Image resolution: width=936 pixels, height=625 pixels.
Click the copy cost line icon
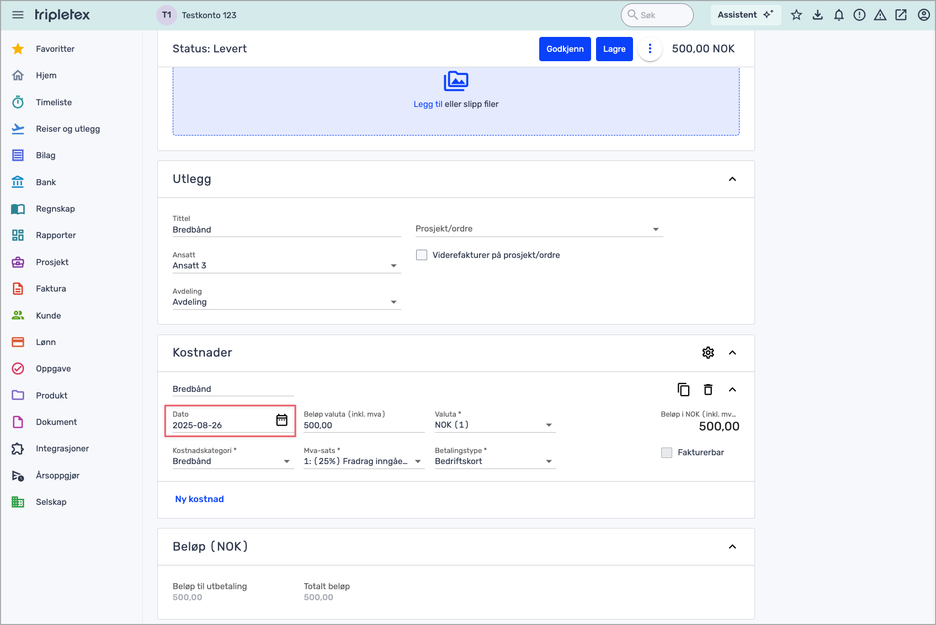point(683,390)
